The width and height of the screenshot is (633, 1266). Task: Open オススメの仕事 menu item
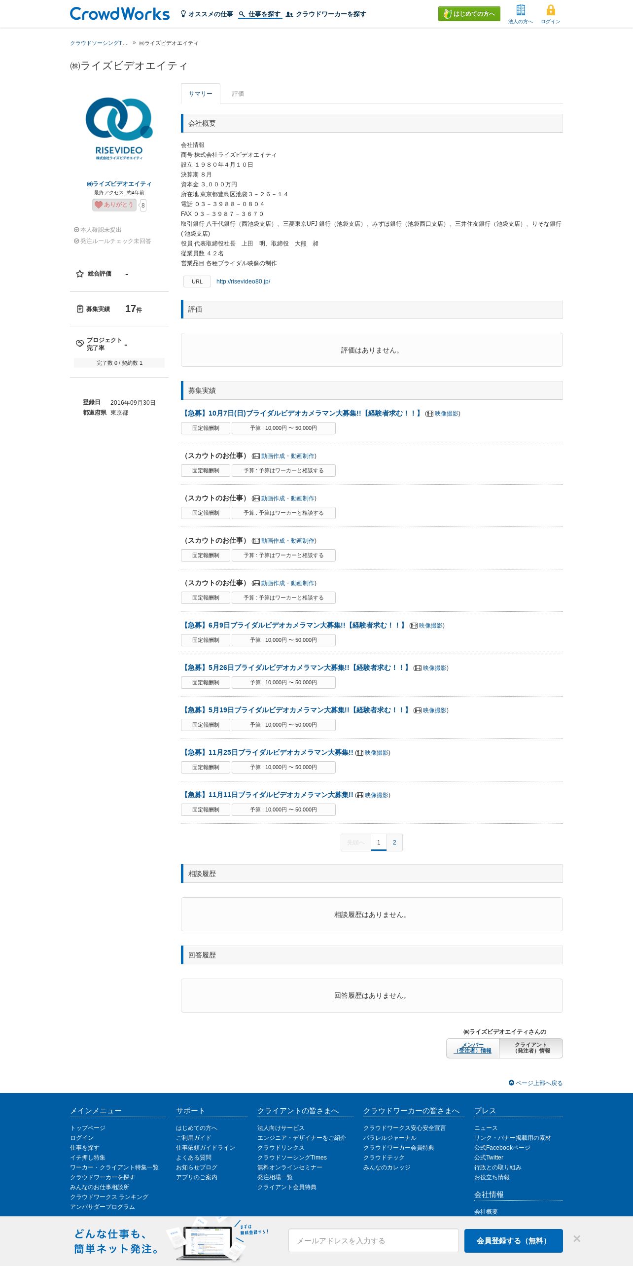pos(207,14)
